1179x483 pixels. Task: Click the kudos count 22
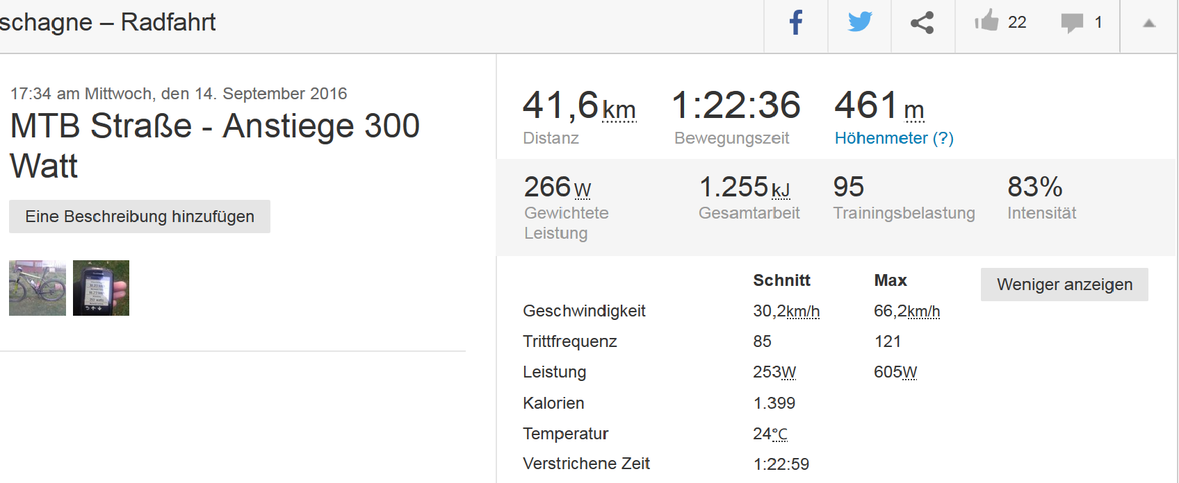[1017, 23]
